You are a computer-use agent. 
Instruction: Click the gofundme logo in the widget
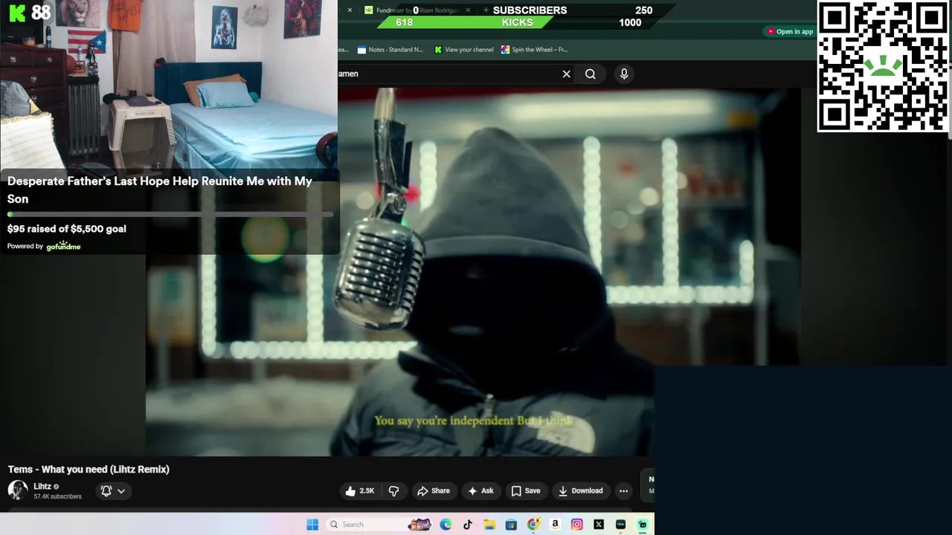63,246
